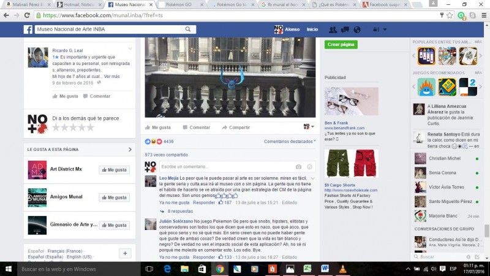Bookmark this page with star icon
The width and height of the screenshot is (490, 276).
450,15
